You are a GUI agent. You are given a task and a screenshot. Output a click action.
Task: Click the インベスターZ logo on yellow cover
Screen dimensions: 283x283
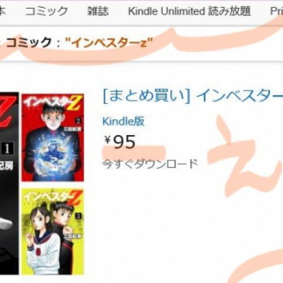click(52, 198)
